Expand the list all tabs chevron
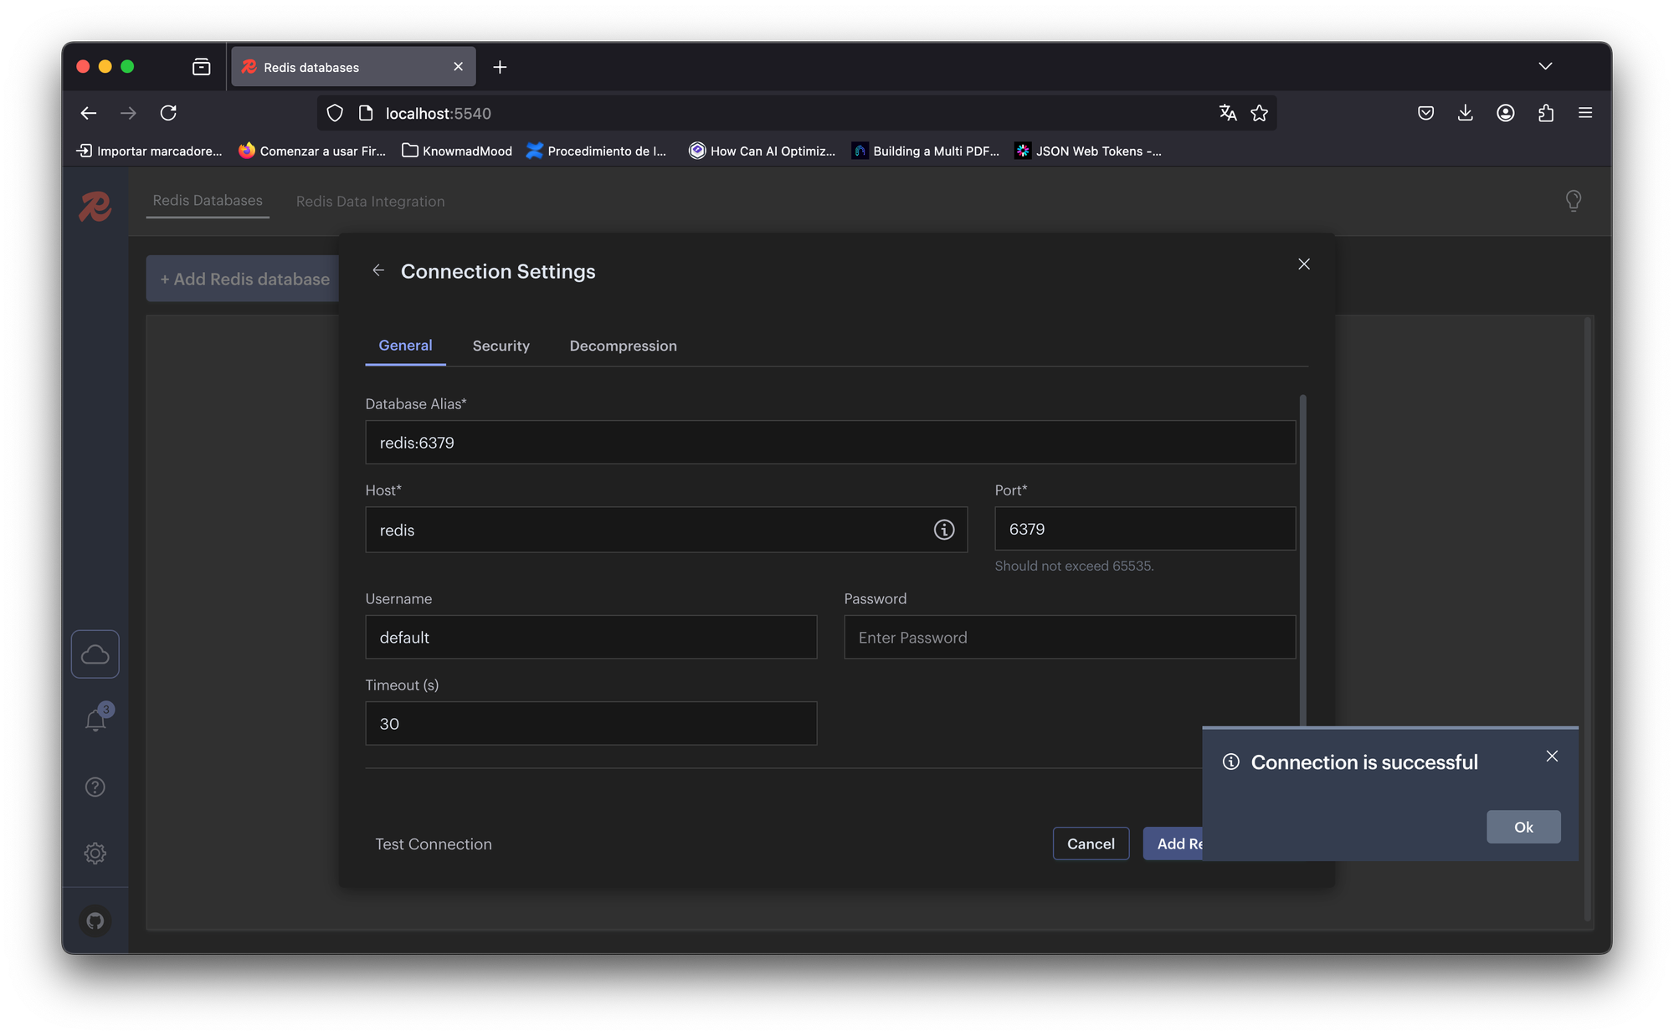This screenshot has width=1674, height=1036. pos(1544,66)
